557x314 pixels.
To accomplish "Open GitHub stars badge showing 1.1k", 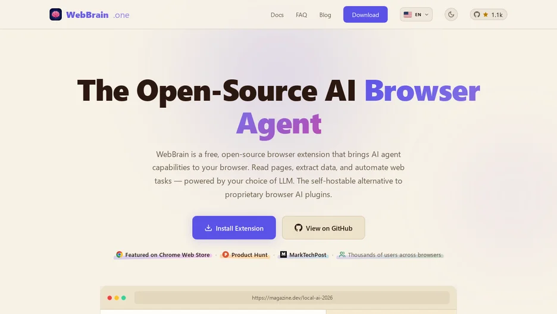I will click(x=489, y=14).
